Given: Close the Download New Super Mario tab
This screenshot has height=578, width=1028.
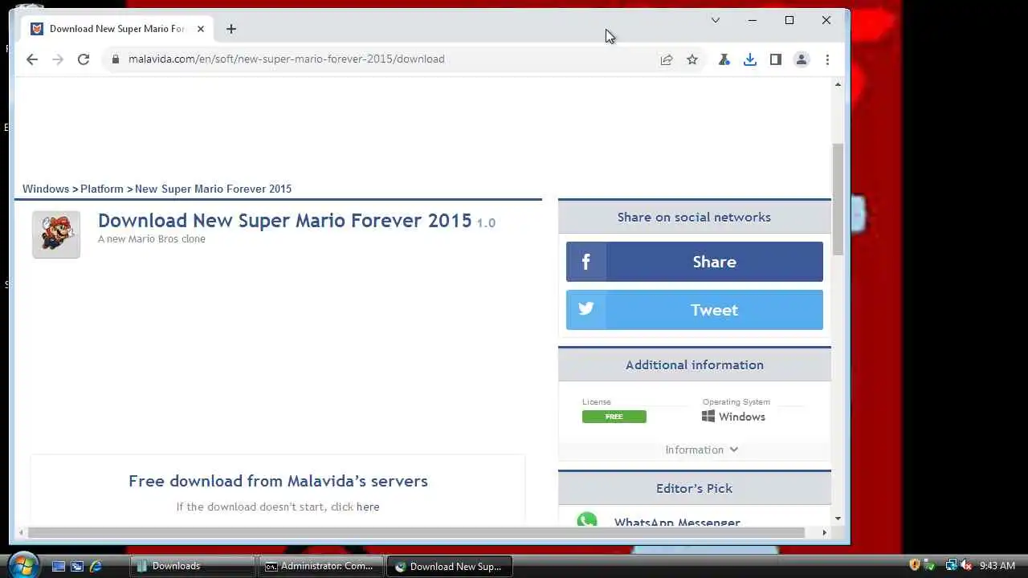Looking at the screenshot, I should coord(201,29).
